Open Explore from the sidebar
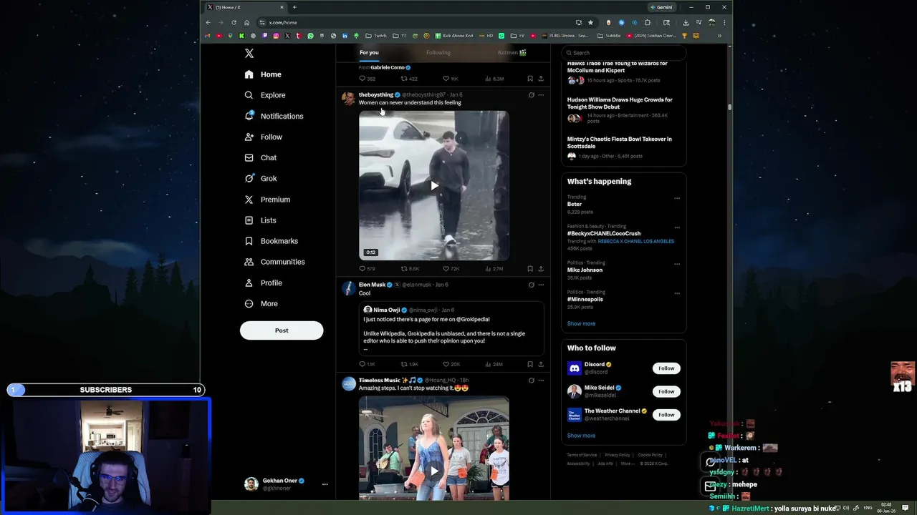917x515 pixels. click(x=265, y=95)
